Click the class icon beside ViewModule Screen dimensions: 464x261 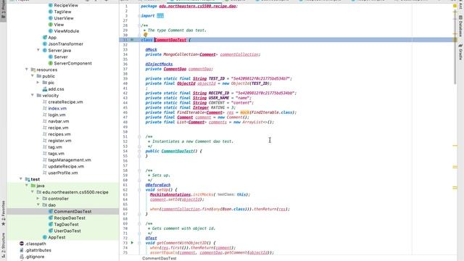(51, 31)
